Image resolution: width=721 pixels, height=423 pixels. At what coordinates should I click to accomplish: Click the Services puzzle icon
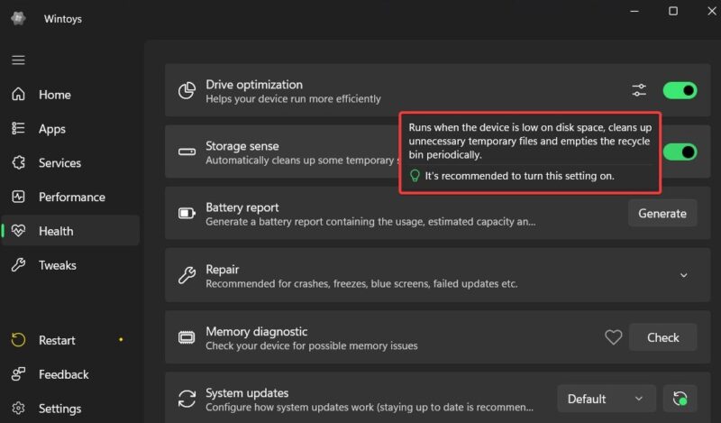click(18, 162)
